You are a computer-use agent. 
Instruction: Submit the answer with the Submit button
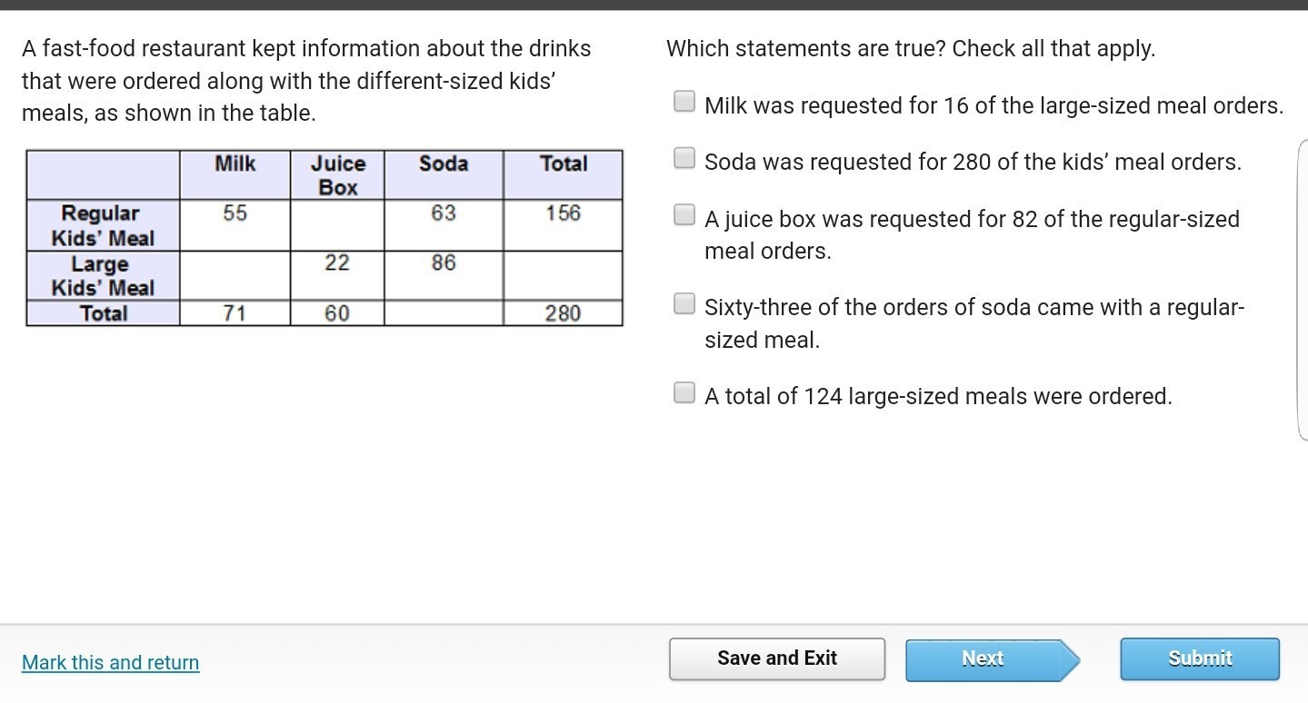(1199, 658)
